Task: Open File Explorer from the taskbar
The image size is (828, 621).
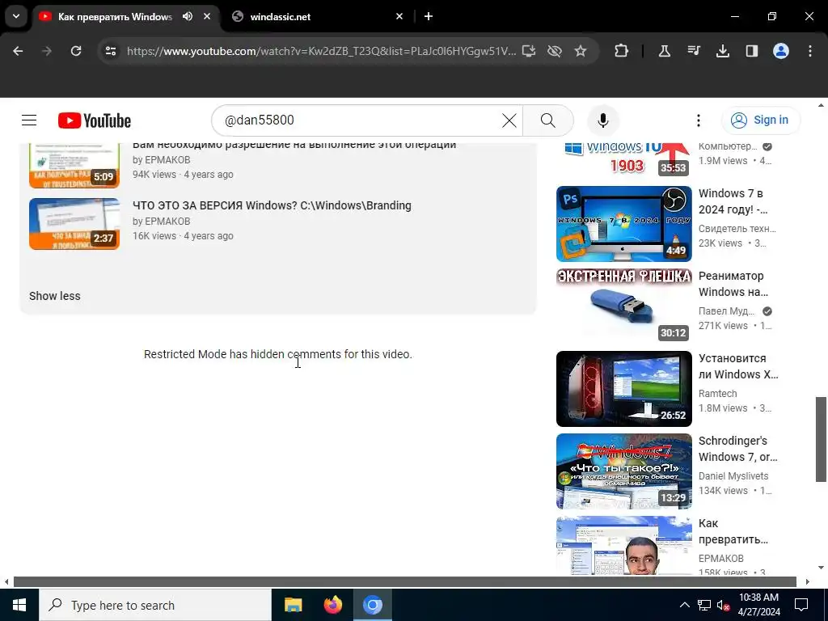Action: (293, 605)
